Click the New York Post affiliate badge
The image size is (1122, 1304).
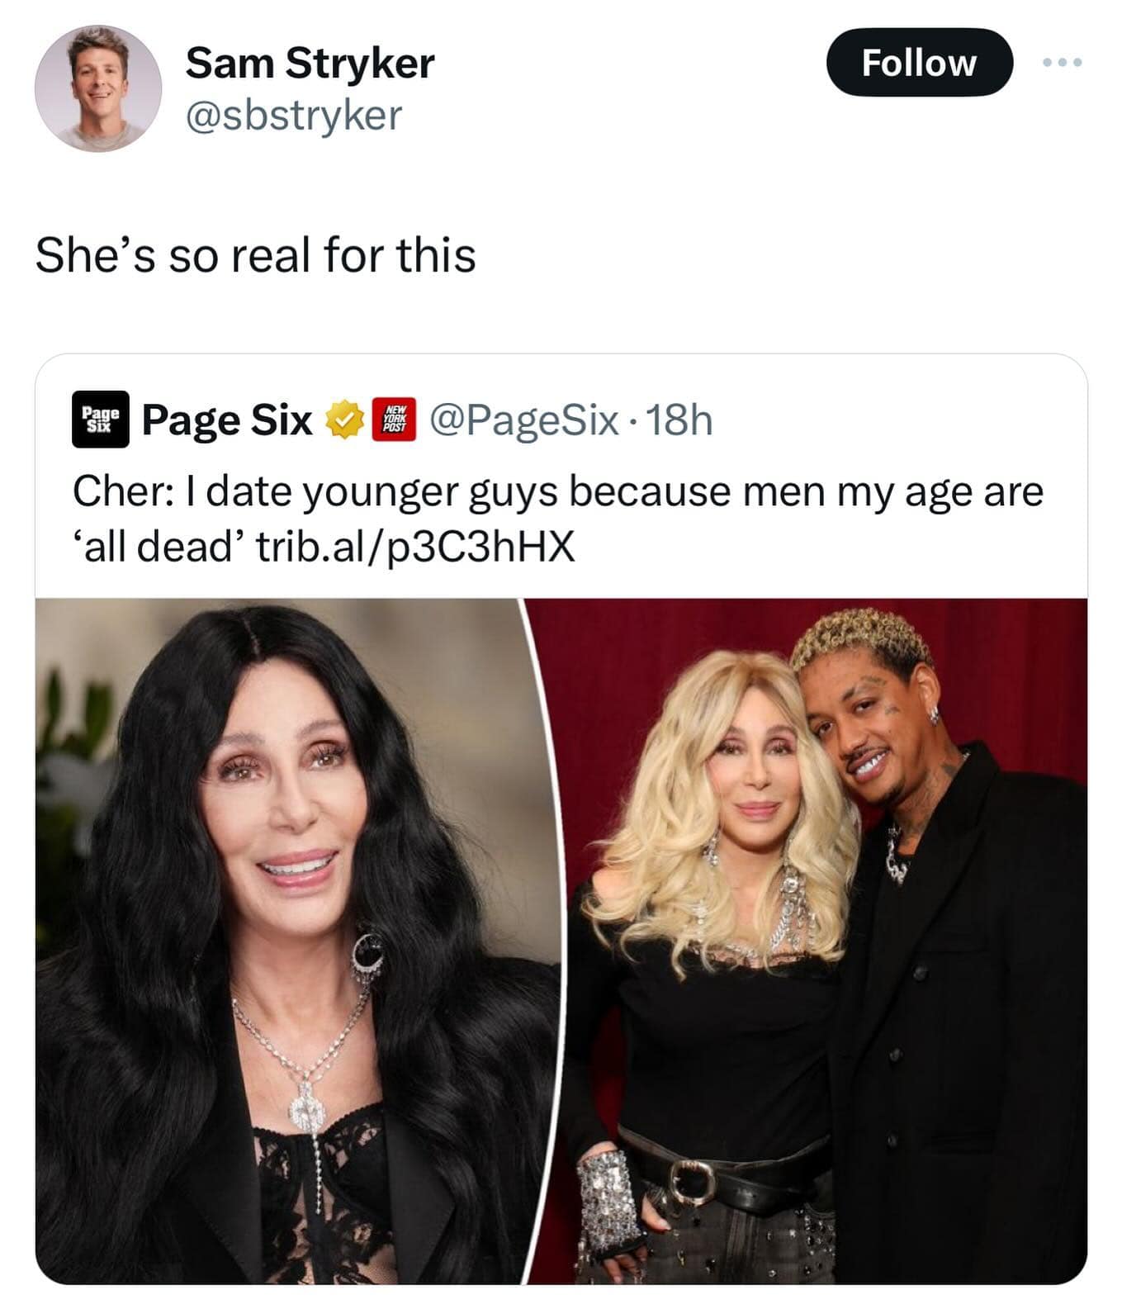[394, 420]
